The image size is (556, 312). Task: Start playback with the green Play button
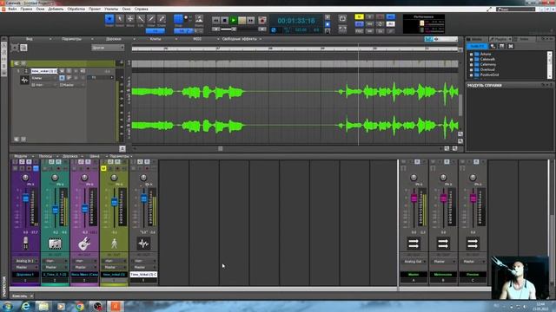(x=234, y=21)
